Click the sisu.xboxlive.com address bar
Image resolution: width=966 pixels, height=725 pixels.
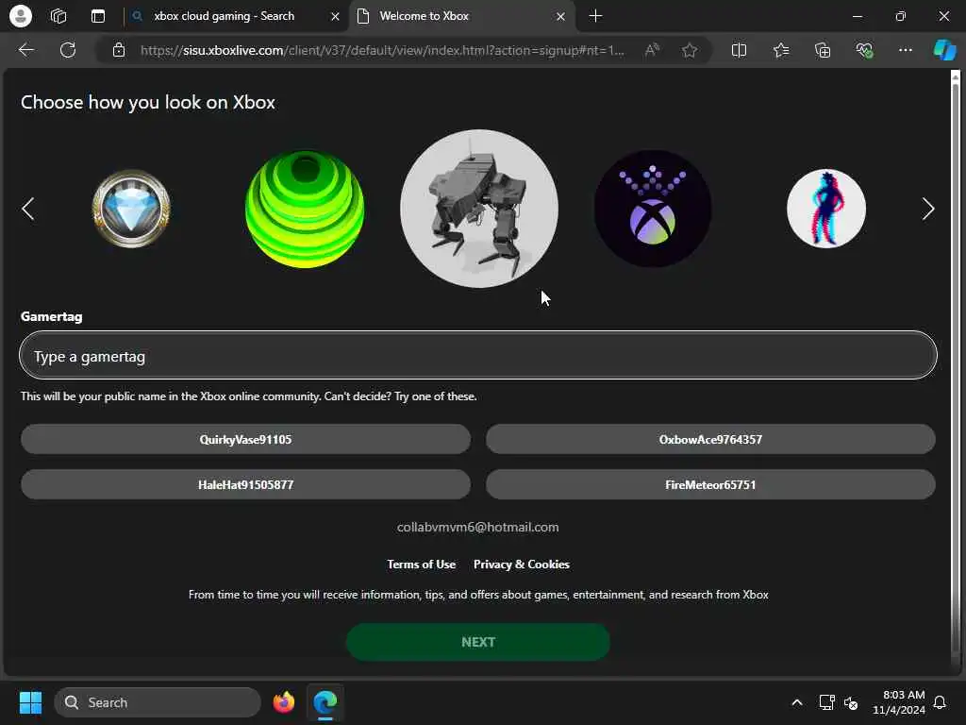[x=382, y=50]
